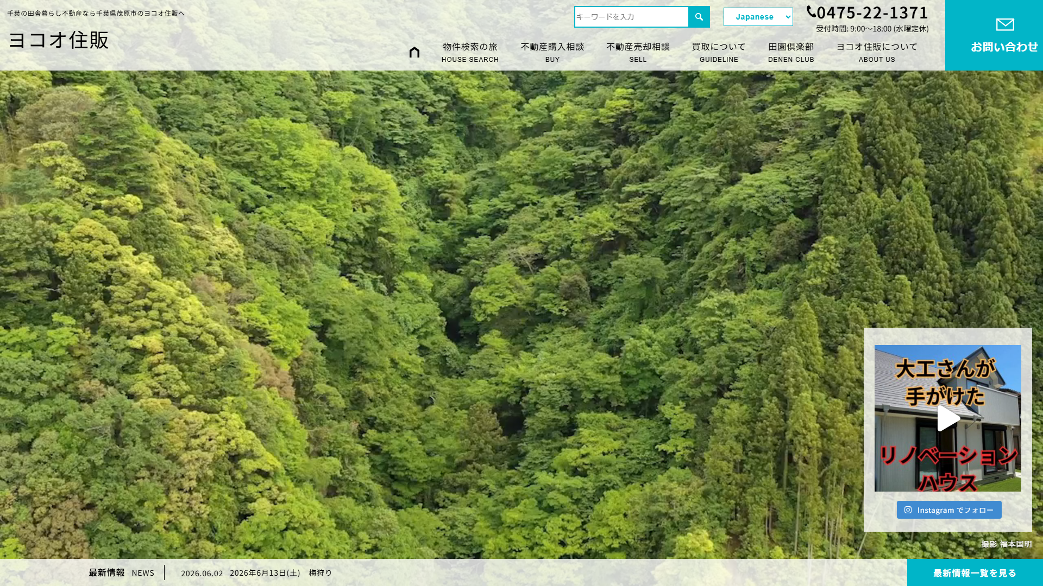Open the 梅狩り news item
The width and height of the screenshot is (1043, 586).
point(281,573)
